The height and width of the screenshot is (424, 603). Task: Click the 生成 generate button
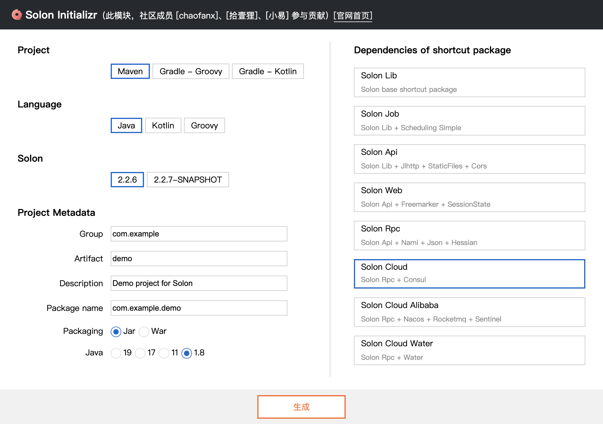click(301, 407)
